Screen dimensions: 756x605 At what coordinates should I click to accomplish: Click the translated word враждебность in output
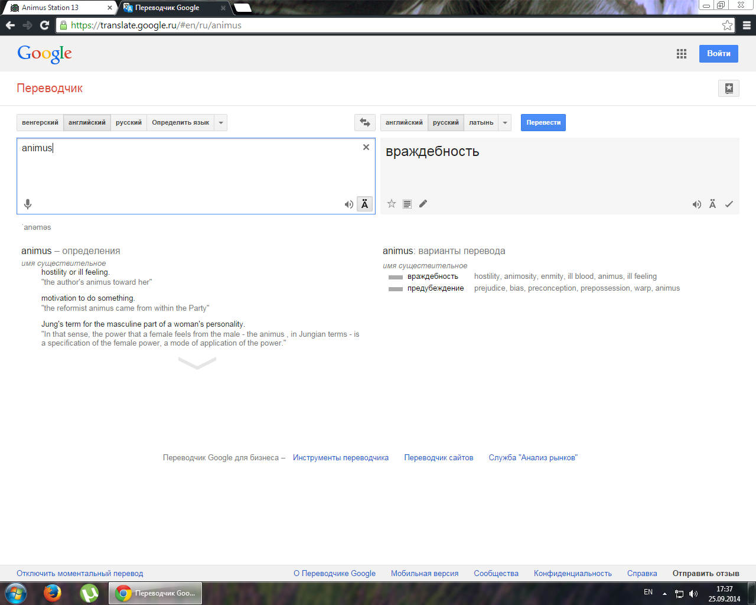click(x=432, y=151)
